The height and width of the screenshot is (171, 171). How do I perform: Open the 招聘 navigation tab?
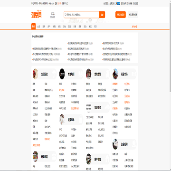pyautogui.click(x=80, y=27)
